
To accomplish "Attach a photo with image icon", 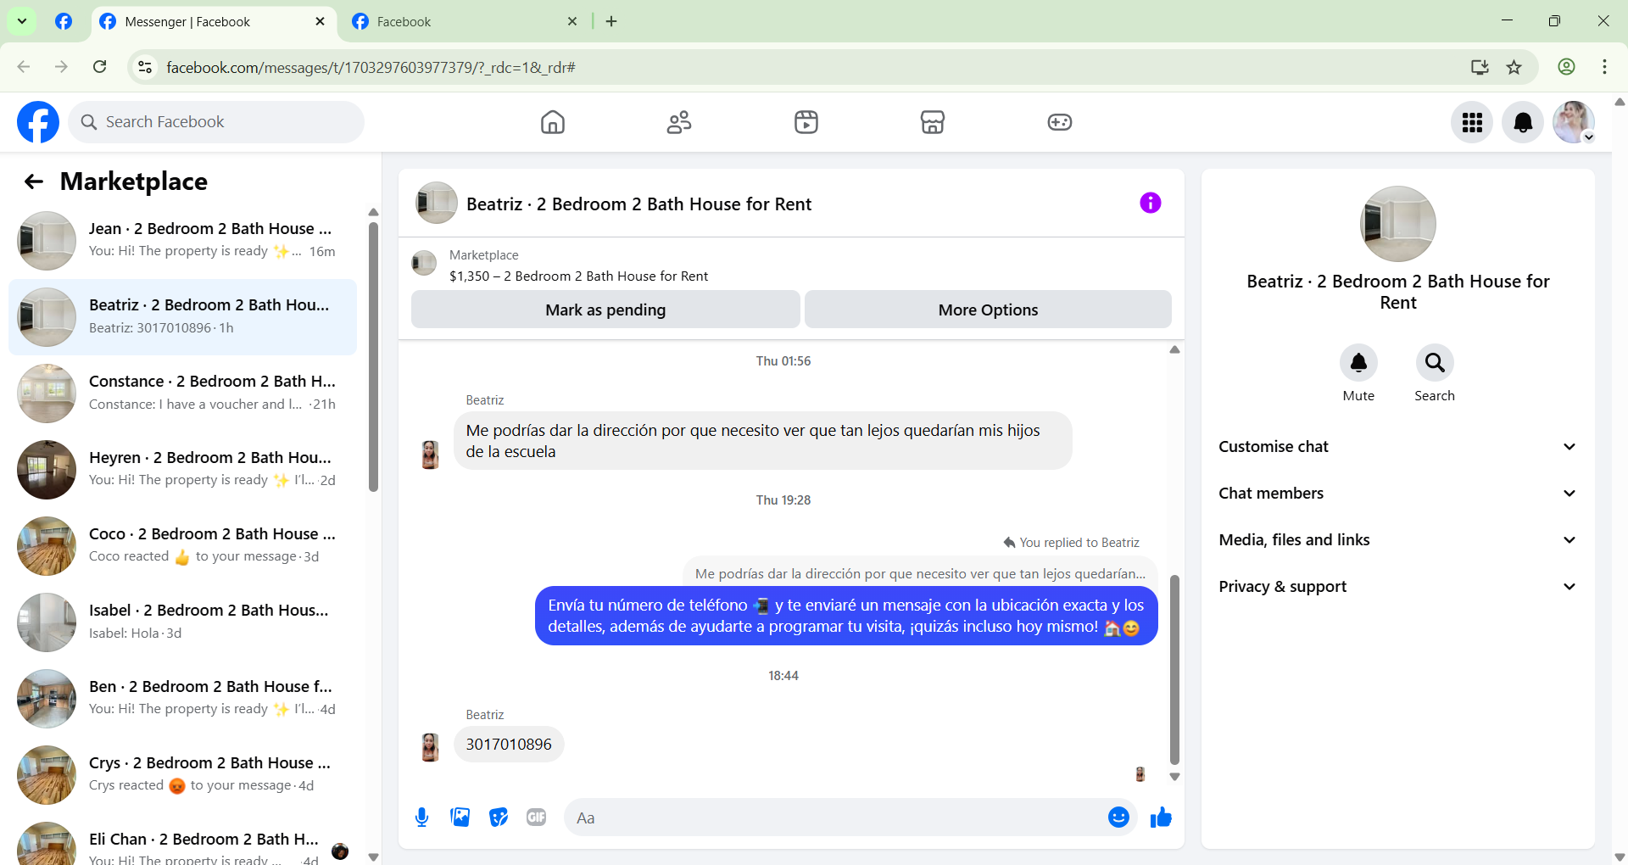I will tap(460, 818).
